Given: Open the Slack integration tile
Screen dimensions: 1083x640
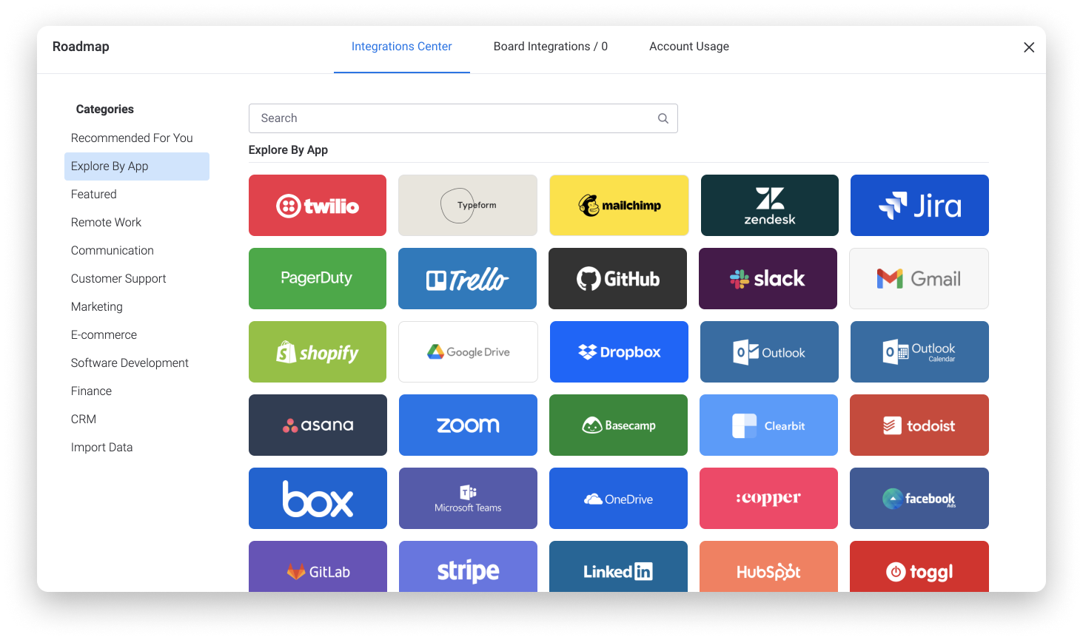Looking at the screenshot, I should point(768,278).
